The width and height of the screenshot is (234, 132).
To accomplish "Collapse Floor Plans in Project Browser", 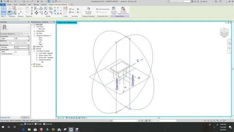I will (x=34, y=27).
